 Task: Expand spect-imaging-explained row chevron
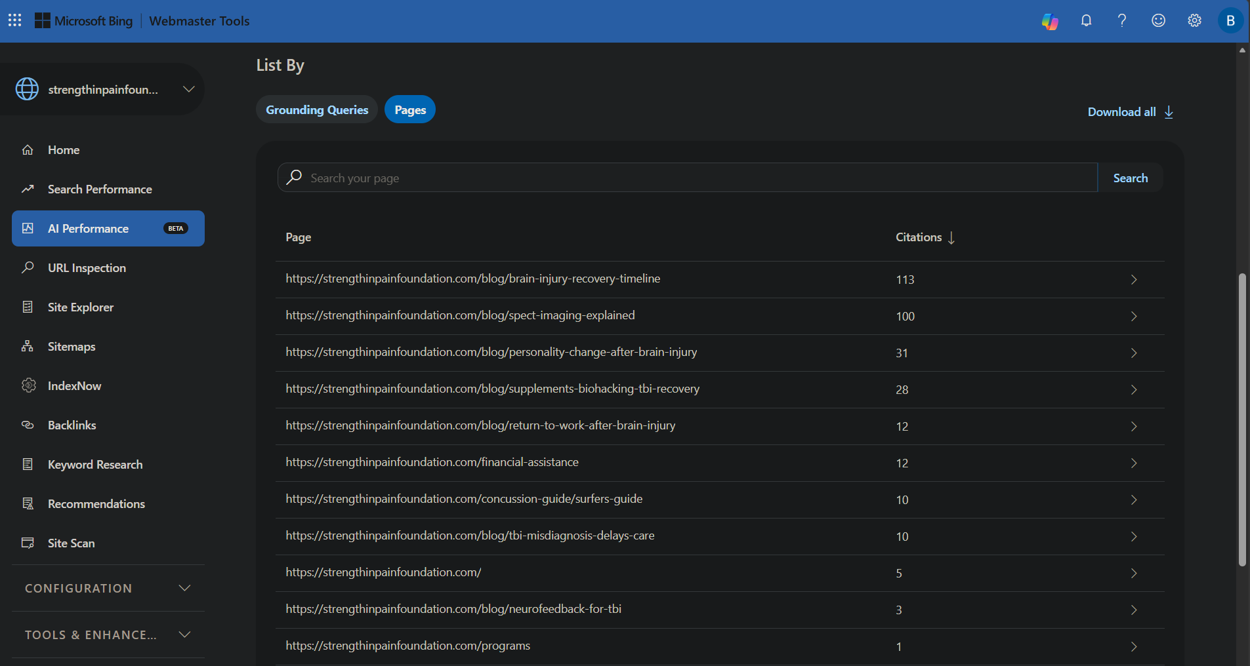coord(1134,317)
